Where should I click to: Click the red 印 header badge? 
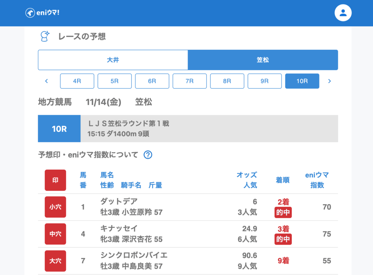[x=55, y=180]
